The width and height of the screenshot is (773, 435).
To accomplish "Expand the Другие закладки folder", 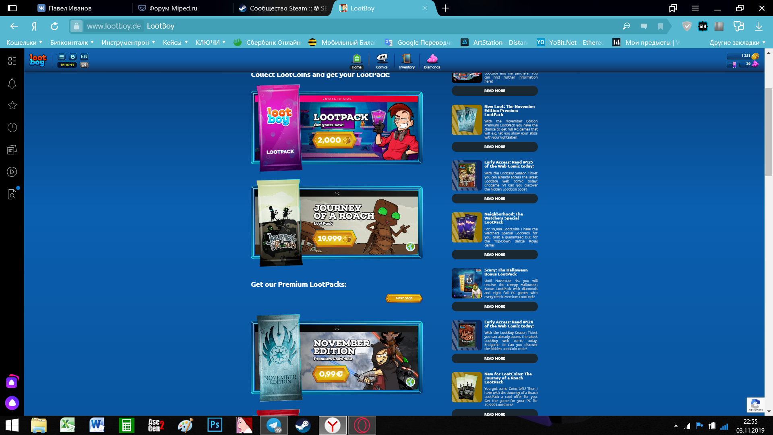I will (x=738, y=42).
